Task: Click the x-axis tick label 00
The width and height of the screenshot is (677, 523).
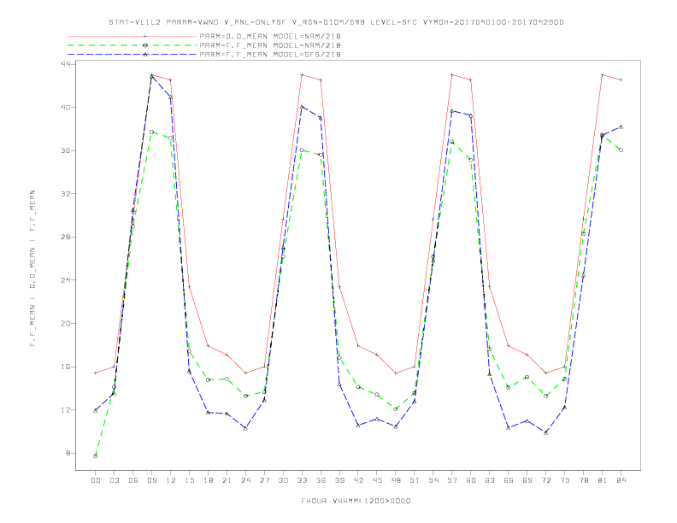Action: pyautogui.click(x=96, y=480)
